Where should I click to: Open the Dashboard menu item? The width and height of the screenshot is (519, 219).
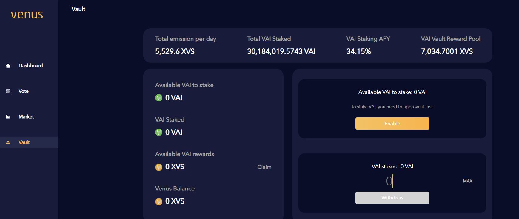(29, 66)
